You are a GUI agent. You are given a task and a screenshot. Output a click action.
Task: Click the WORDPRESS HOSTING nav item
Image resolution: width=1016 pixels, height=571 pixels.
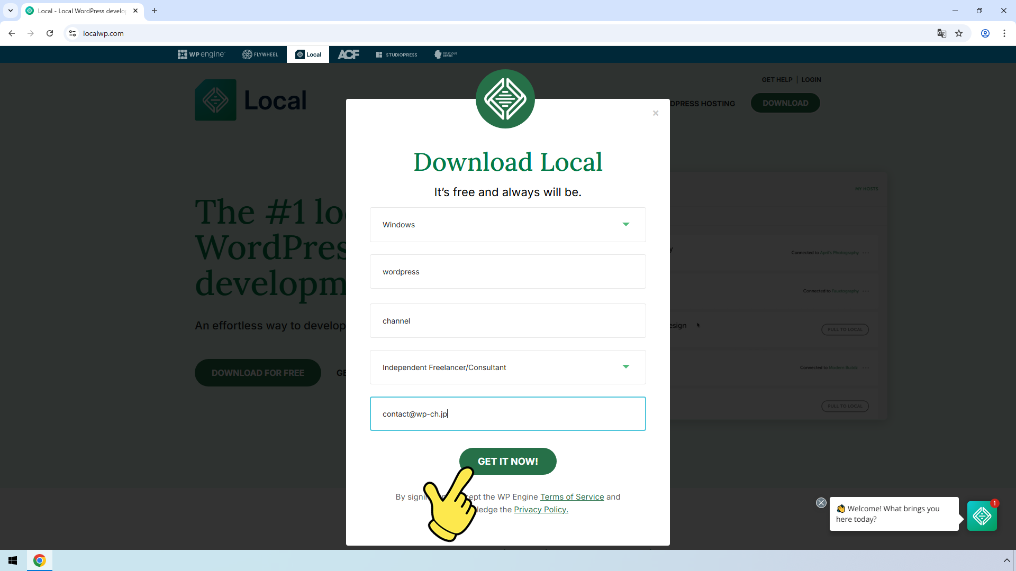703,104
